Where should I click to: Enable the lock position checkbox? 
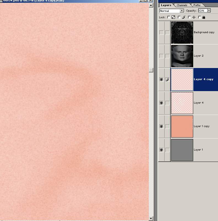coord(189,17)
